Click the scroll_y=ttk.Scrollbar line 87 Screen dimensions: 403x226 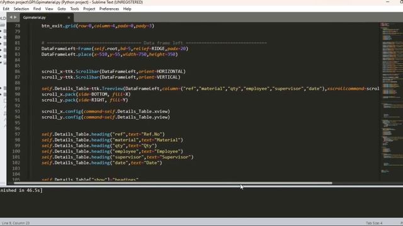[x=111, y=77]
